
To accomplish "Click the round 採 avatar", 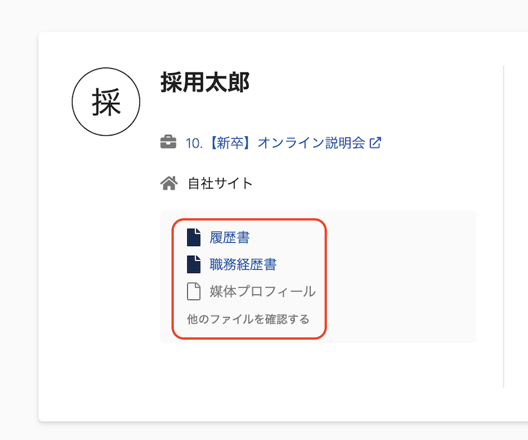I will pos(106,101).
